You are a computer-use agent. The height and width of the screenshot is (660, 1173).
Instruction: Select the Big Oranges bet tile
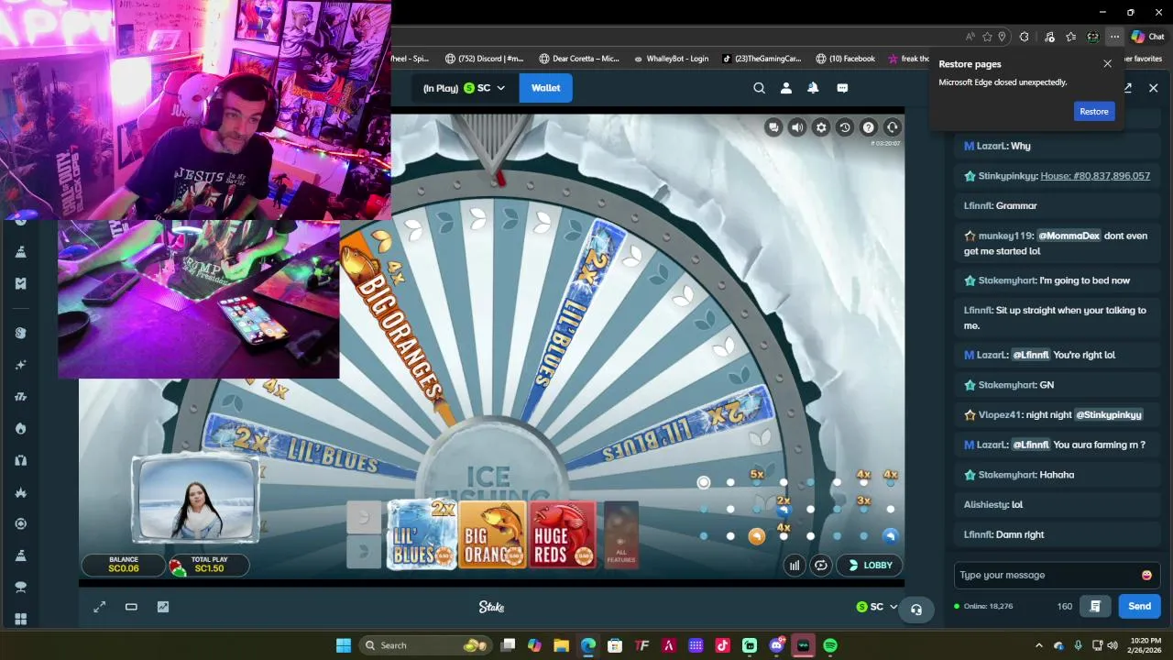pos(493,534)
